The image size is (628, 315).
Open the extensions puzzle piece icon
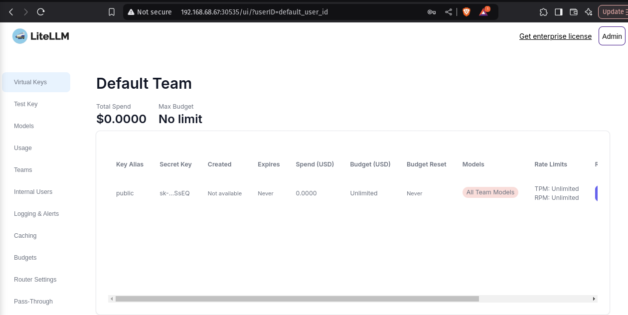[544, 12]
